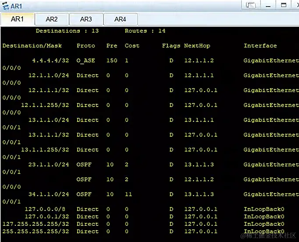Screen dimensions: 299x242
Task: Click next hop 12.1.1.1 of 12.1.1.0/24
Action: [x=199, y=75]
